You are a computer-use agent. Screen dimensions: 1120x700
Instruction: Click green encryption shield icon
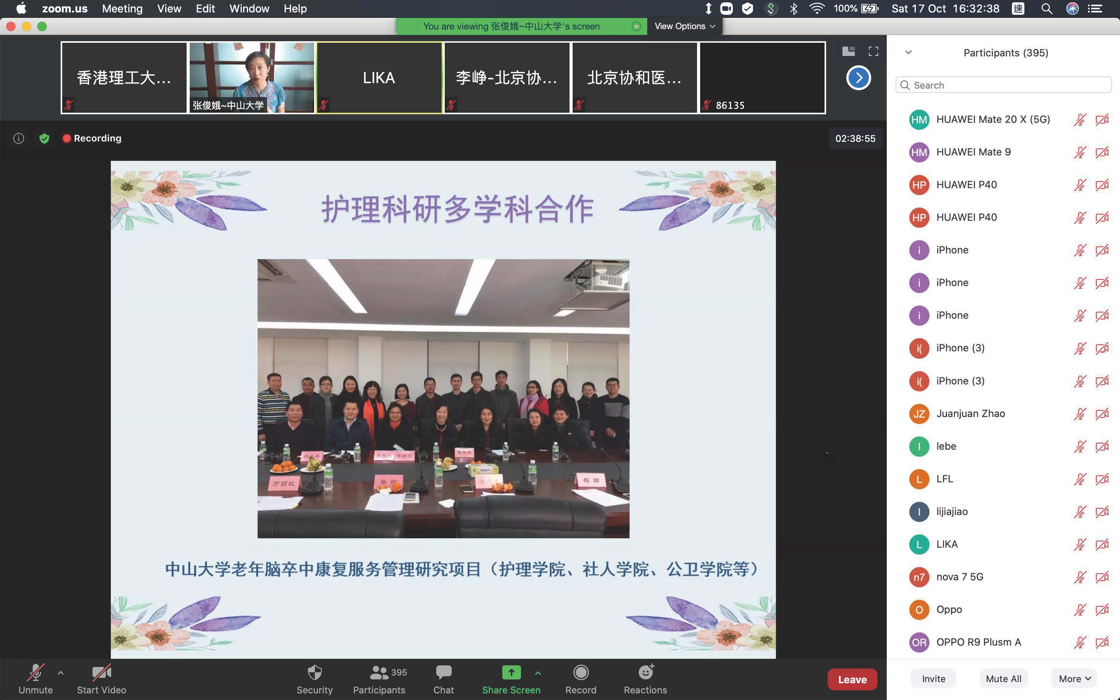tap(44, 138)
